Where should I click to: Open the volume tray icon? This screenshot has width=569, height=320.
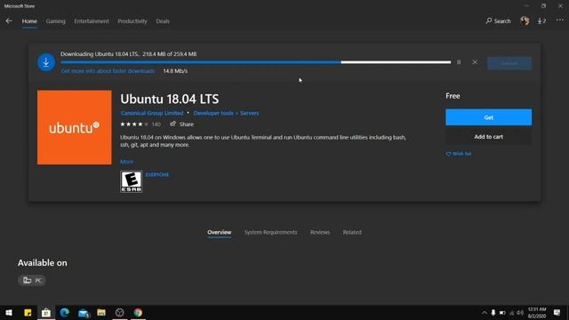pos(520,313)
